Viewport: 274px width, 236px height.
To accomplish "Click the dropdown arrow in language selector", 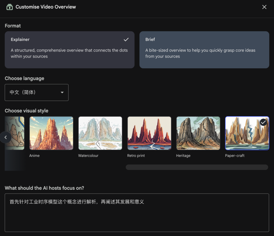I will (62, 93).
